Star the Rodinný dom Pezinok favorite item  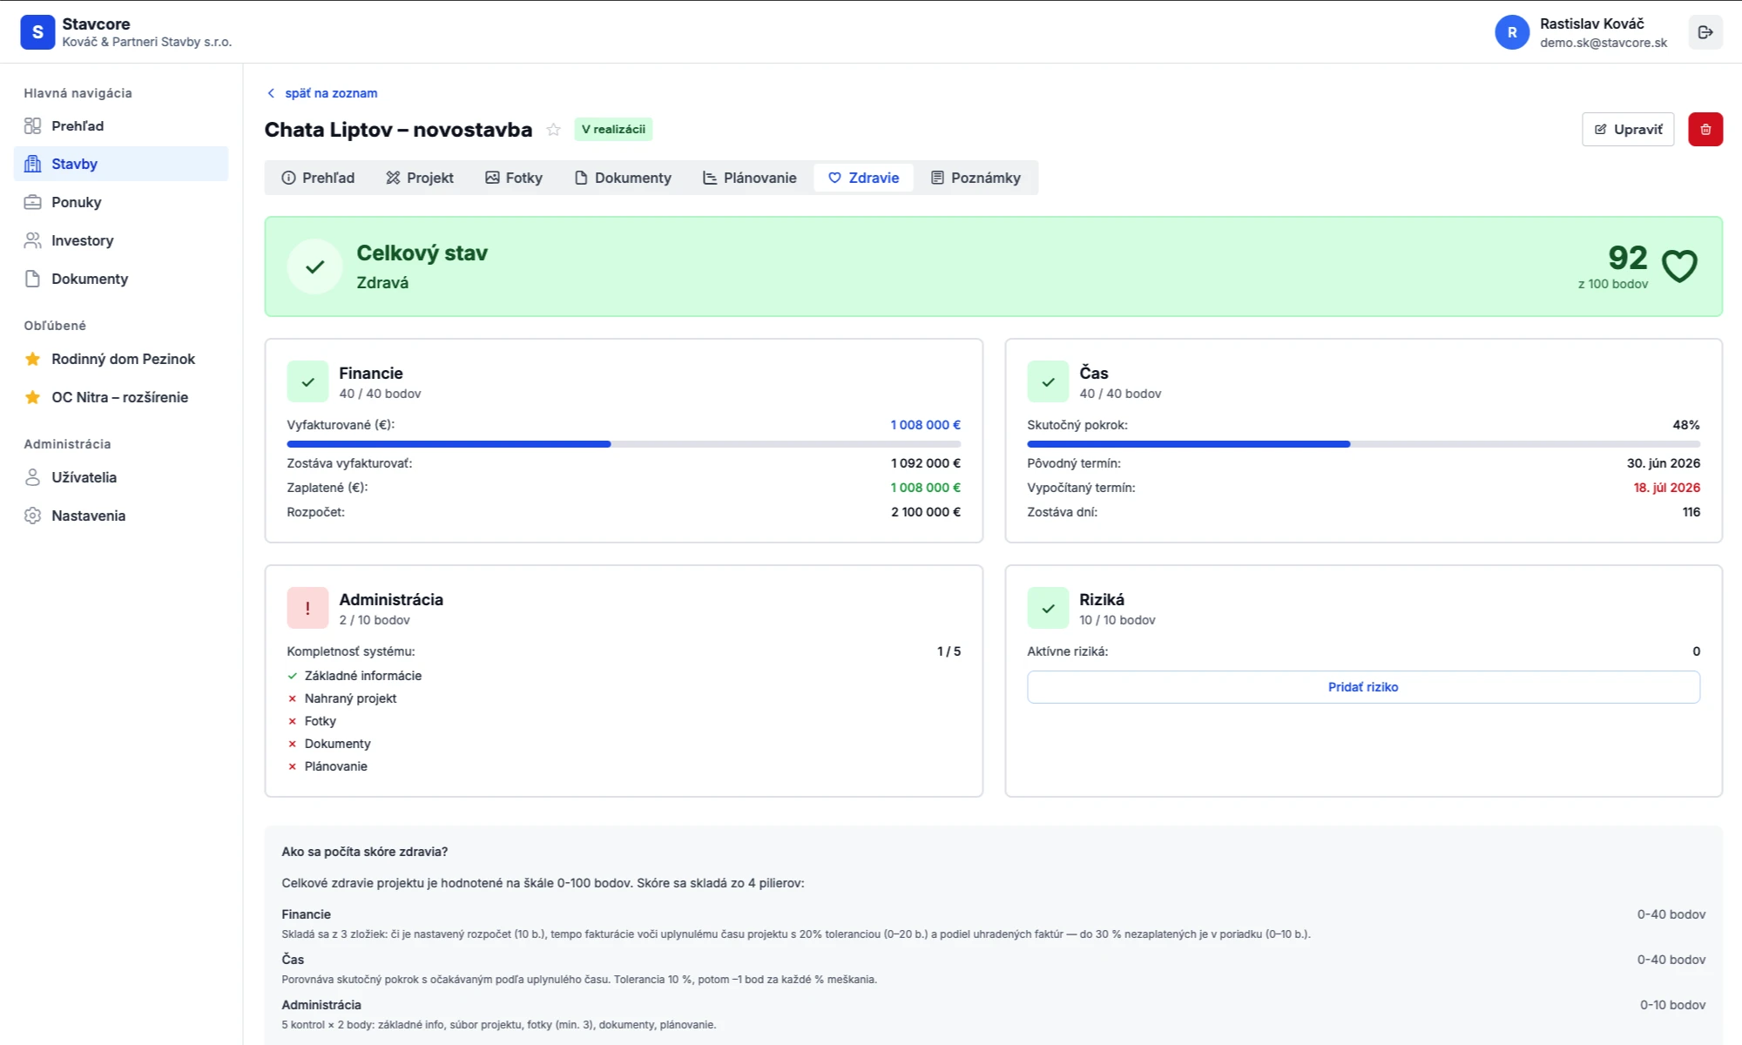click(33, 358)
